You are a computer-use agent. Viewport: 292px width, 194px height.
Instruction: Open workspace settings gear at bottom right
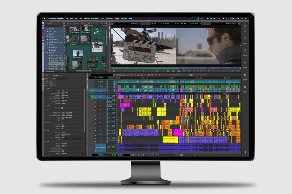[x=245, y=152]
